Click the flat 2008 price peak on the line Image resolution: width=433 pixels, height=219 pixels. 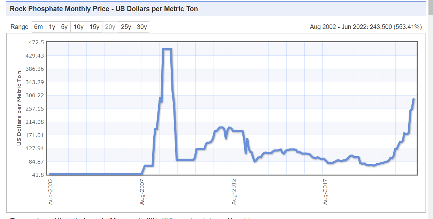click(x=167, y=49)
